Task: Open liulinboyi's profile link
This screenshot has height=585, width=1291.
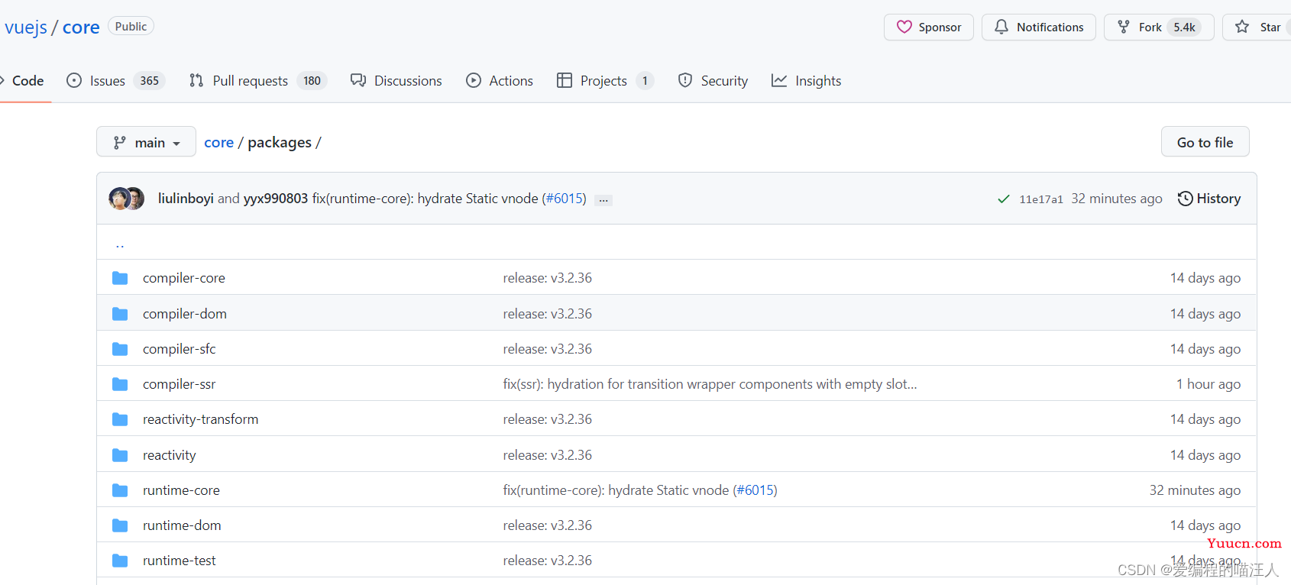Action: point(186,199)
